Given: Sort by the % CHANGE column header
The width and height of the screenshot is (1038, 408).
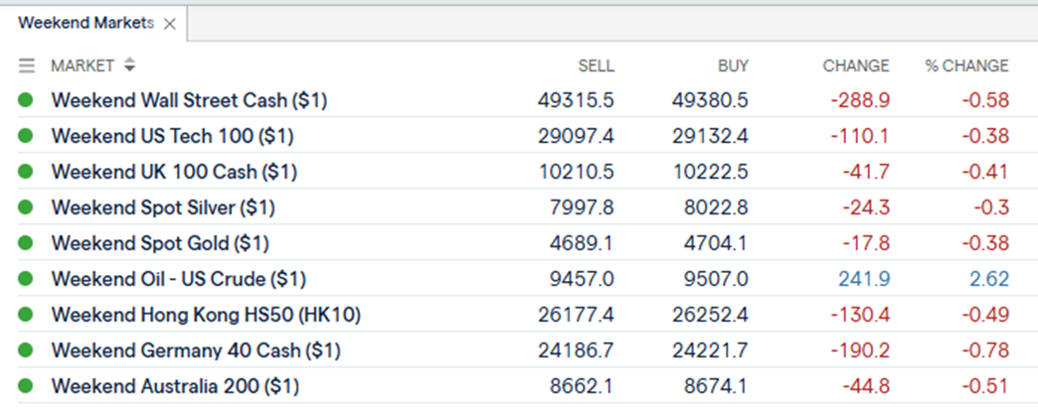Looking at the screenshot, I should pyautogui.click(x=966, y=67).
